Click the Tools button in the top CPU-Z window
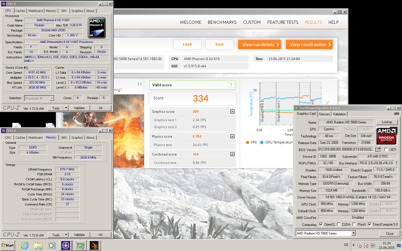 (x=56, y=108)
